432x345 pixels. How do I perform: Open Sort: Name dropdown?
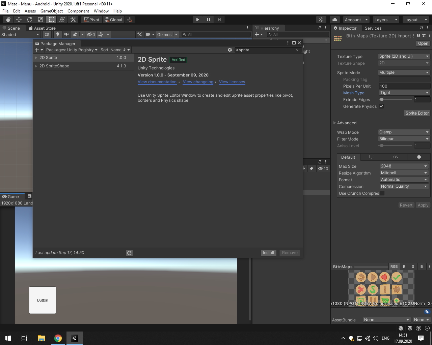(115, 50)
